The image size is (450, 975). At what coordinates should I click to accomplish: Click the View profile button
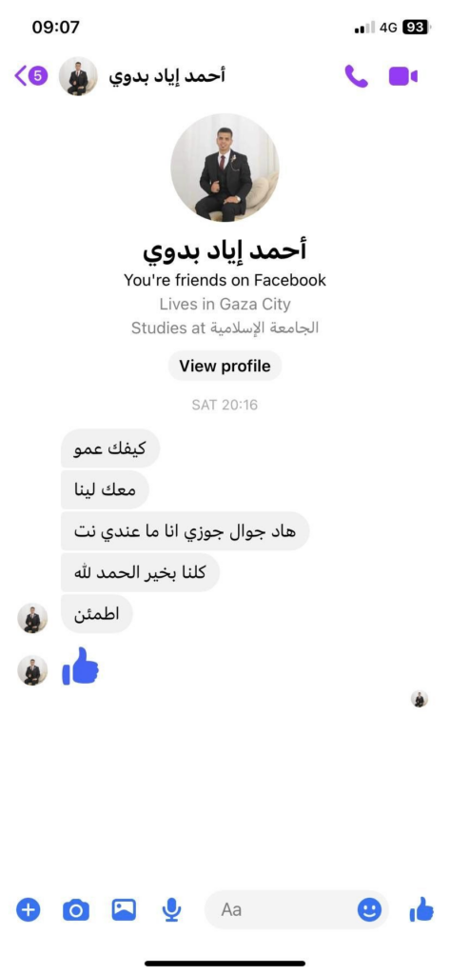225,366
